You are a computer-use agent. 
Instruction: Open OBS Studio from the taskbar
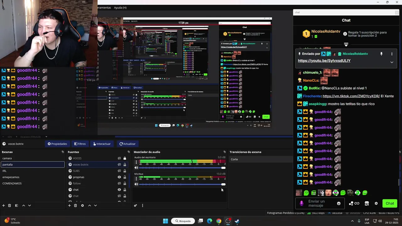pyautogui.click(x=228, y=221)
